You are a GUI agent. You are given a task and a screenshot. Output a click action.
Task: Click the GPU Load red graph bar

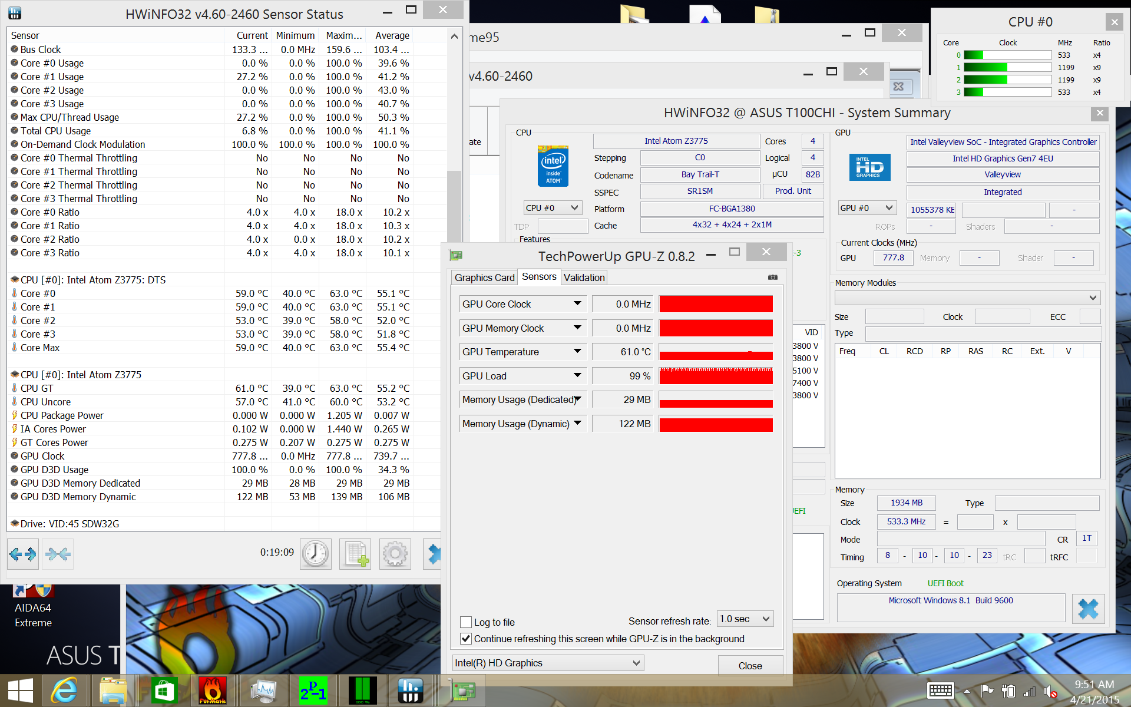point(716,375)
